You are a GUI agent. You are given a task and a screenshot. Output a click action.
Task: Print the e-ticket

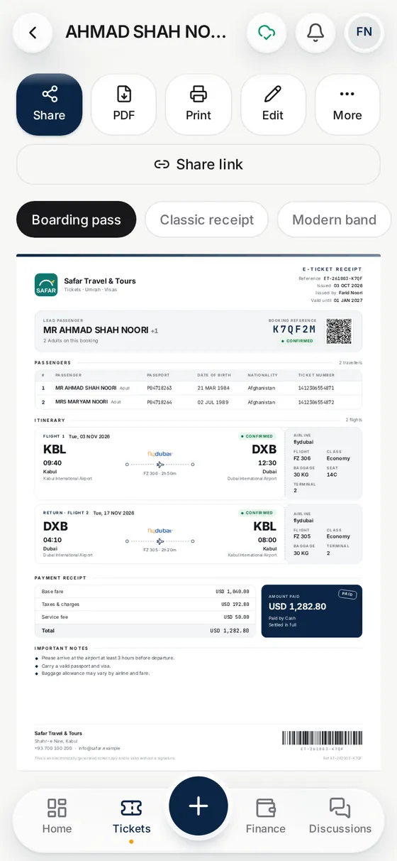tap(198, 104)
